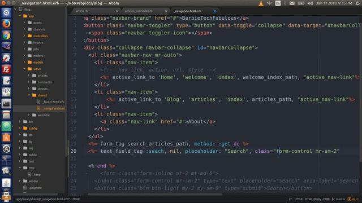Open _footer.html.erb in the tree
362x203 pixels.
53,101
